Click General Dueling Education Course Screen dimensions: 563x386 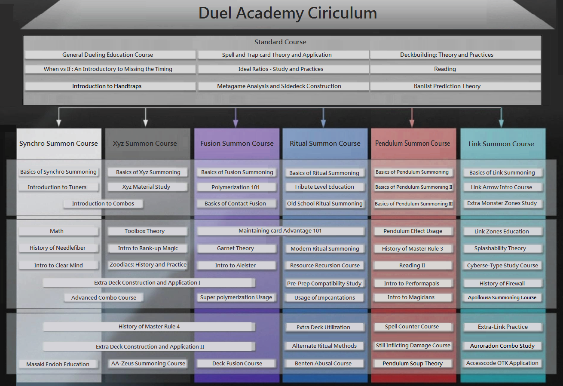(x=110, y=55)
